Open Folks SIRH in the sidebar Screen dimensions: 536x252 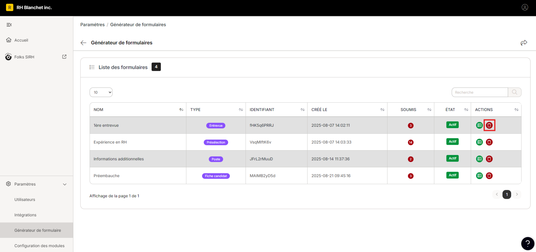tap(24, 57)
